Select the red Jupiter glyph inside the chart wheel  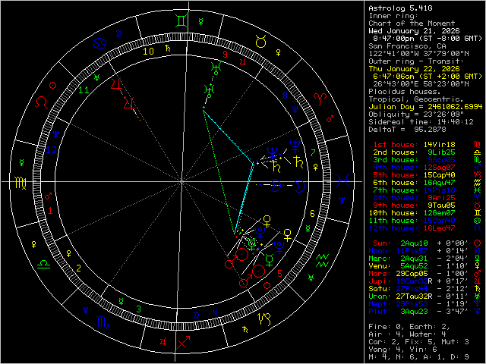click(x=115, y=83)
